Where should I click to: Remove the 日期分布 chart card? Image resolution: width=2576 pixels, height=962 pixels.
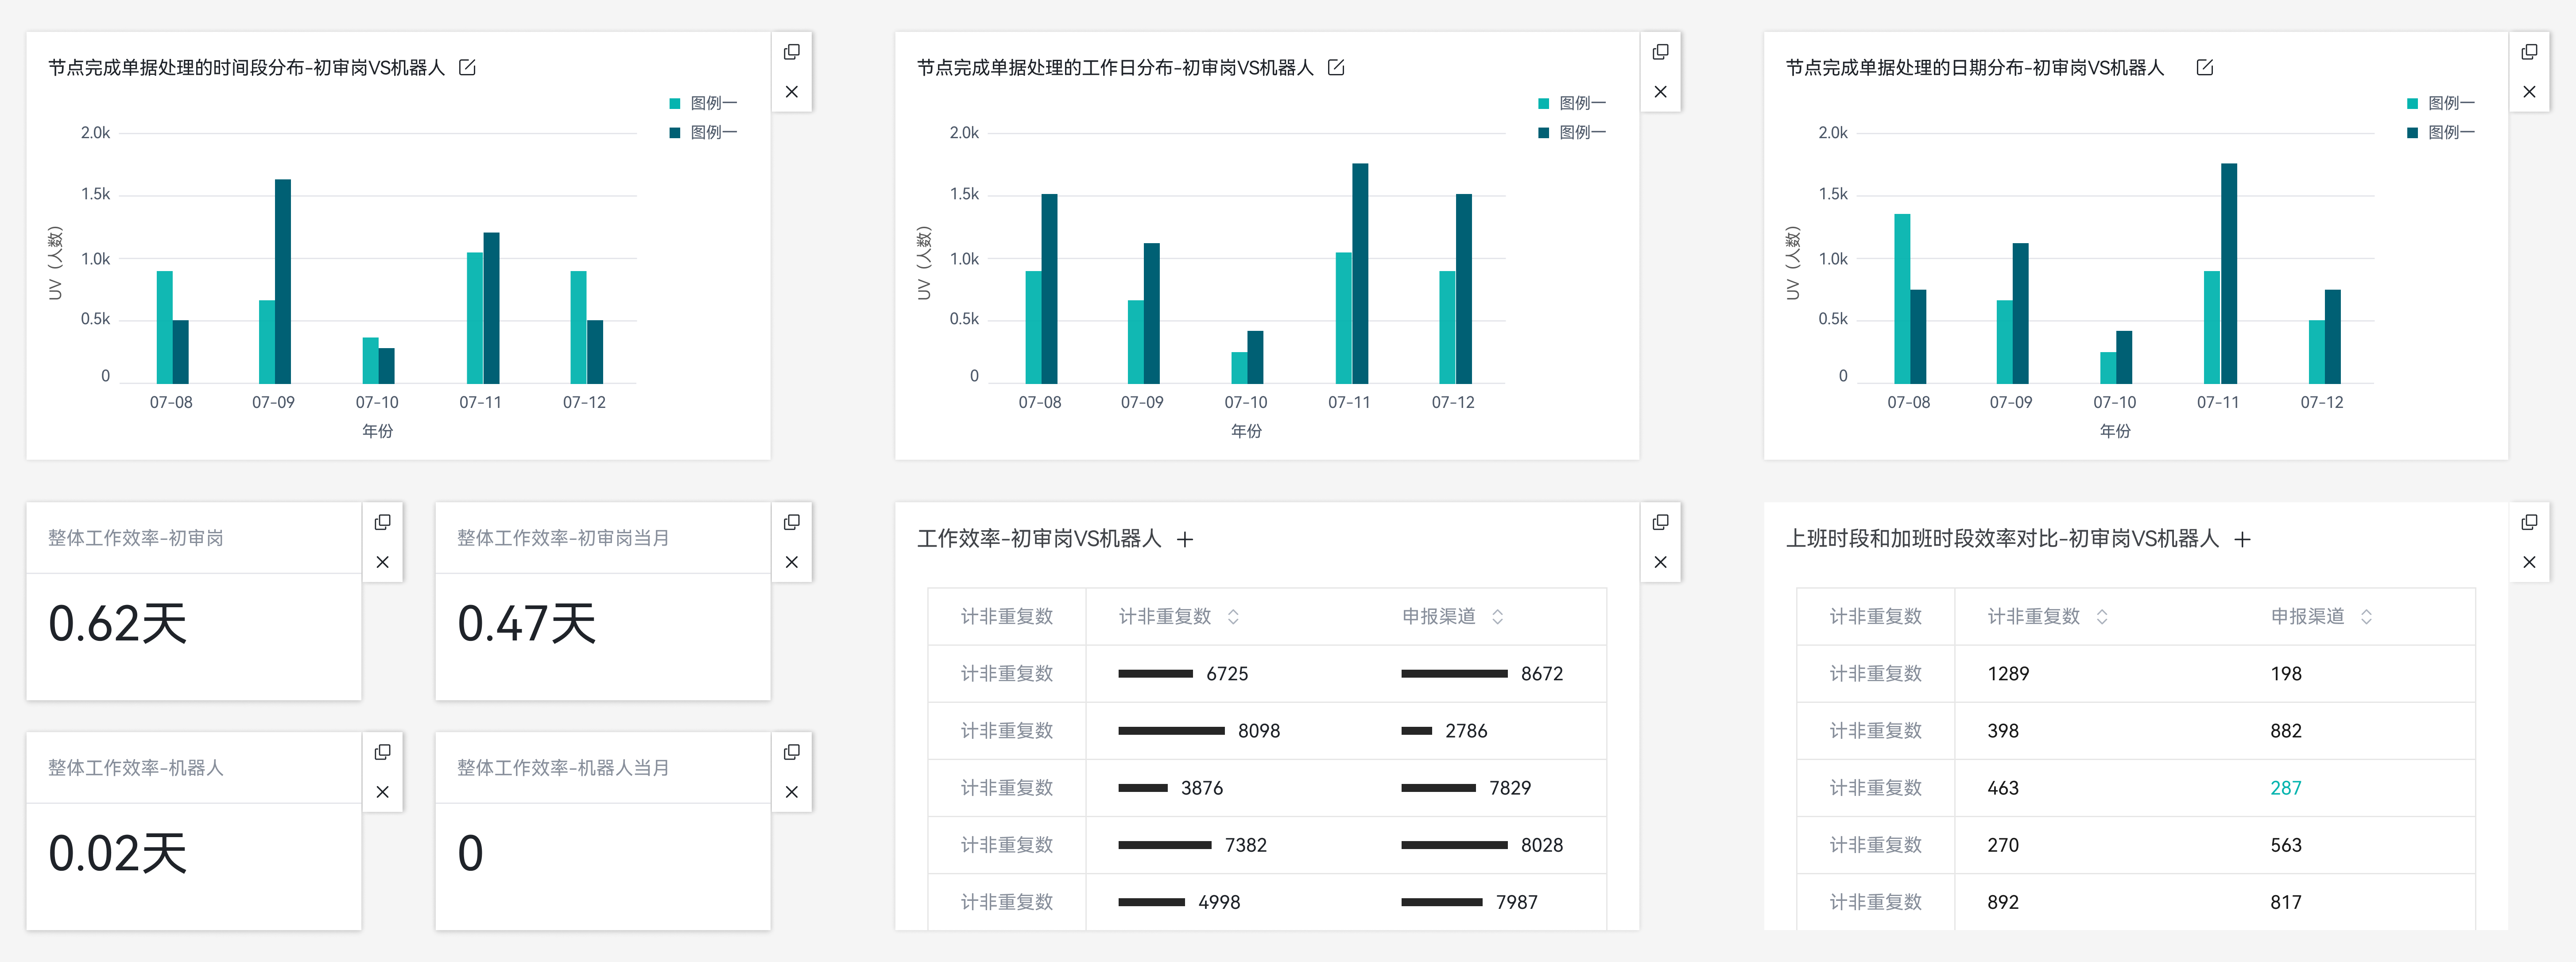tap(2529, 92)
